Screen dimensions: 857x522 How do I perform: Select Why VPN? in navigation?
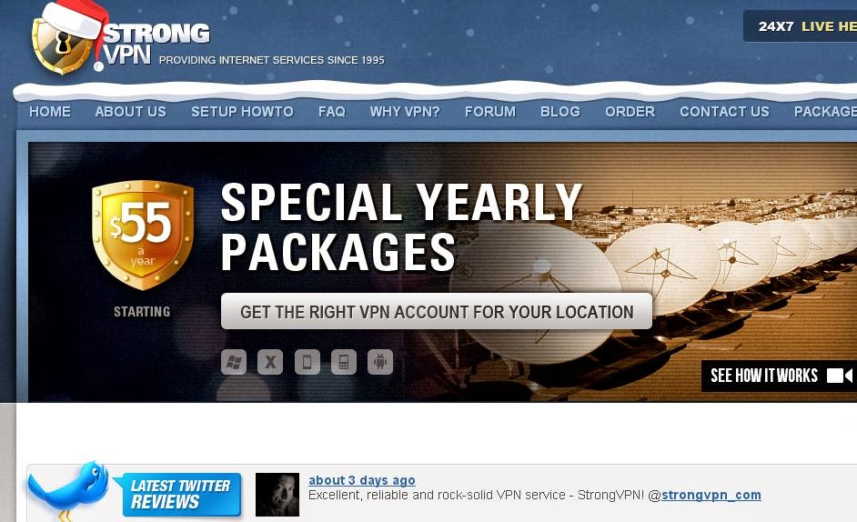pos(405,112)
